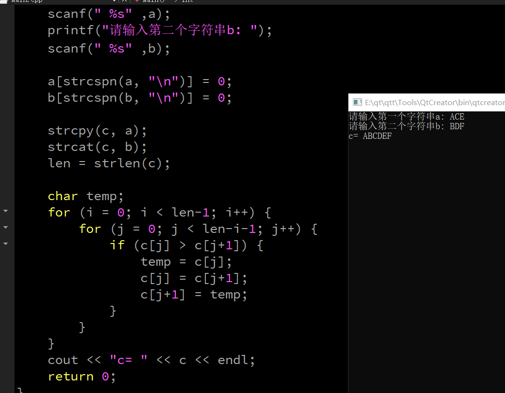Collapse the outer for (i = 0...) loop fold arrow

pos(5,211)
